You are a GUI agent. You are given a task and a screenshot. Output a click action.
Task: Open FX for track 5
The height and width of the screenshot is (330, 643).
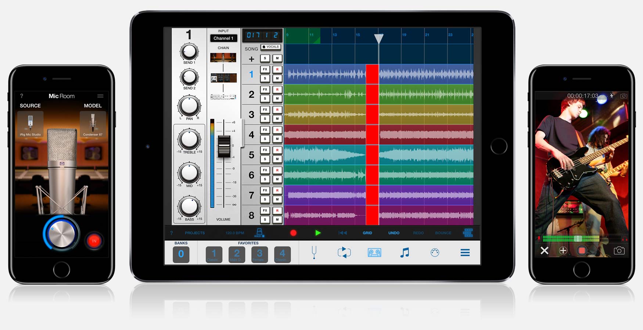(265, 150)
